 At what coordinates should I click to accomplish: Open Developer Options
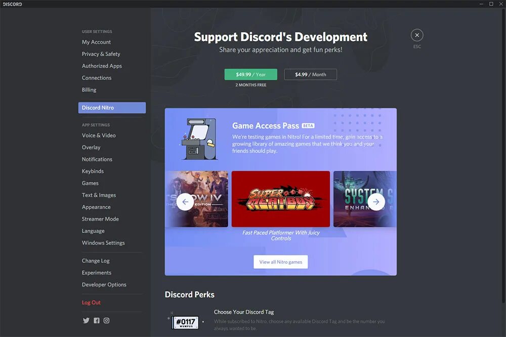[x=104, y=284]
